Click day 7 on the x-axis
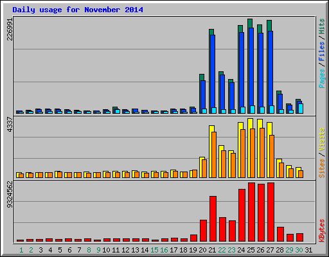Screen dimensions: 329x257 pyautogui.click(x=79, y=250)
